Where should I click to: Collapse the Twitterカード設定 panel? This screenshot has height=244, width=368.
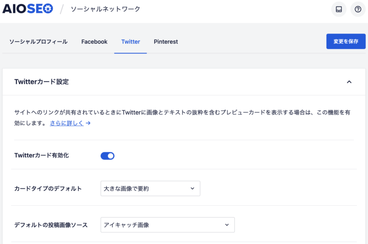(349, 82)
